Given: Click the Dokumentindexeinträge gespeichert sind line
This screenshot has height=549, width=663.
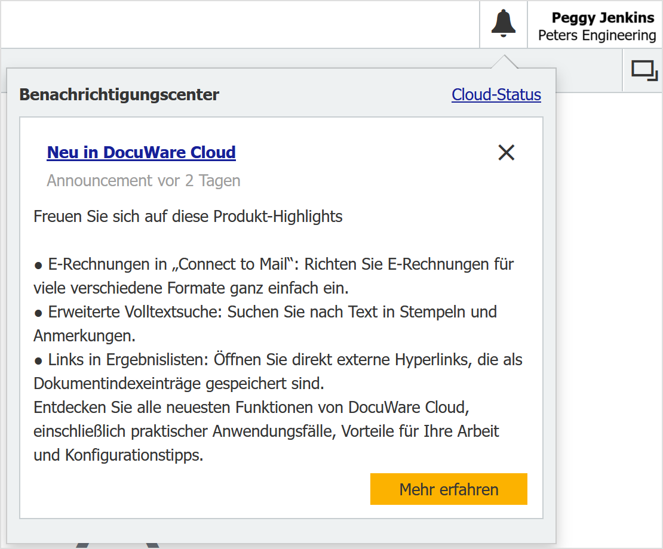Looking at the screenshot, I should point(179,384).
